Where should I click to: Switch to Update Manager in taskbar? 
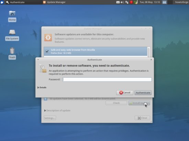[54, 2]
